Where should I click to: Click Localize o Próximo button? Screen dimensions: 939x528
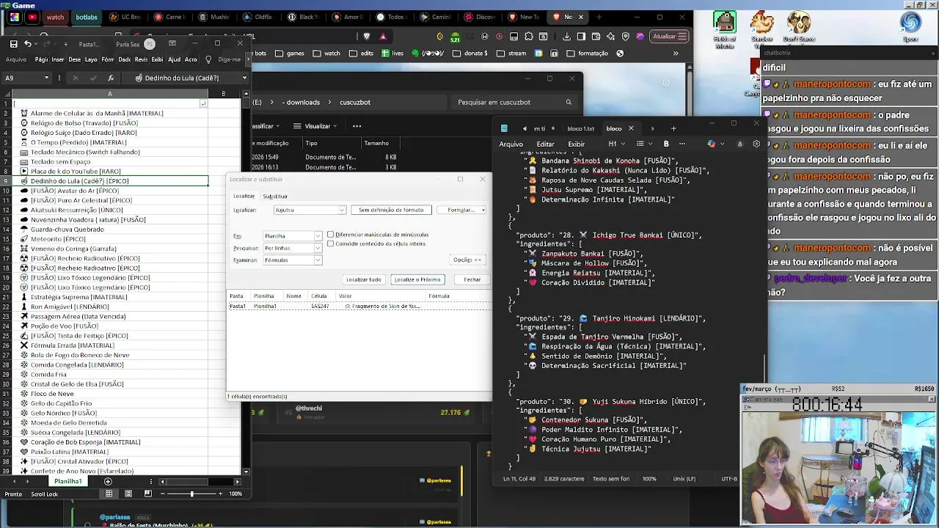417,279
